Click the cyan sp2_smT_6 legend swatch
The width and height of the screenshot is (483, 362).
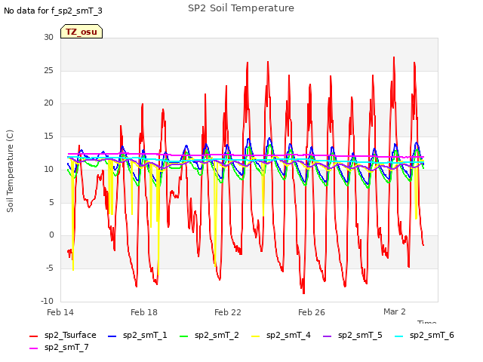tap(399, 336)
